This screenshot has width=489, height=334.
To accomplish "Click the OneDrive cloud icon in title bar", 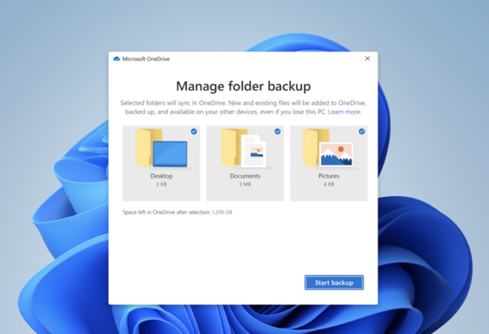I will point(117,59).
